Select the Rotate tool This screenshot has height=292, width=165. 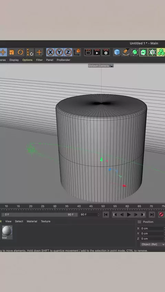click(20, 52)
